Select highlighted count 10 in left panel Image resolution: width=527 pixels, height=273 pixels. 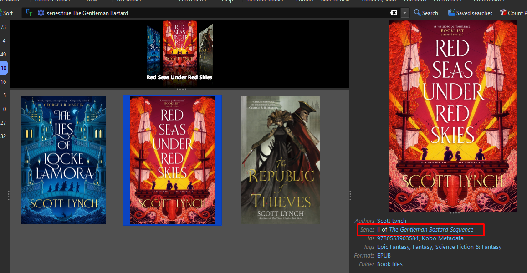4,68
